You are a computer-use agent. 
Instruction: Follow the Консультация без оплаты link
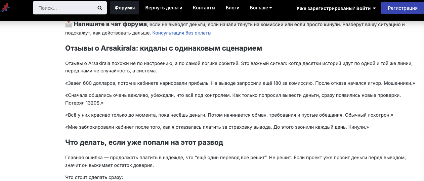coord(182,33)
